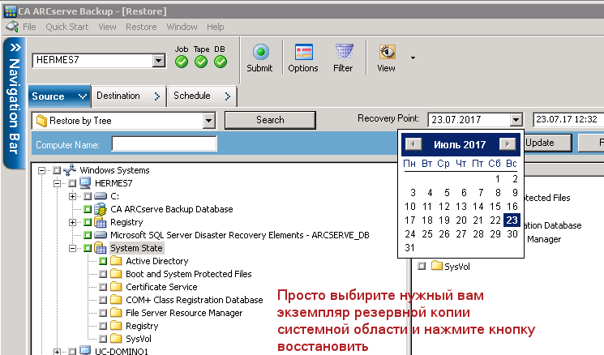The width and height of the screenshot is (604, 355).
Task: Open the HERMES7 server dropdown
Action: [x=158, y=61]
